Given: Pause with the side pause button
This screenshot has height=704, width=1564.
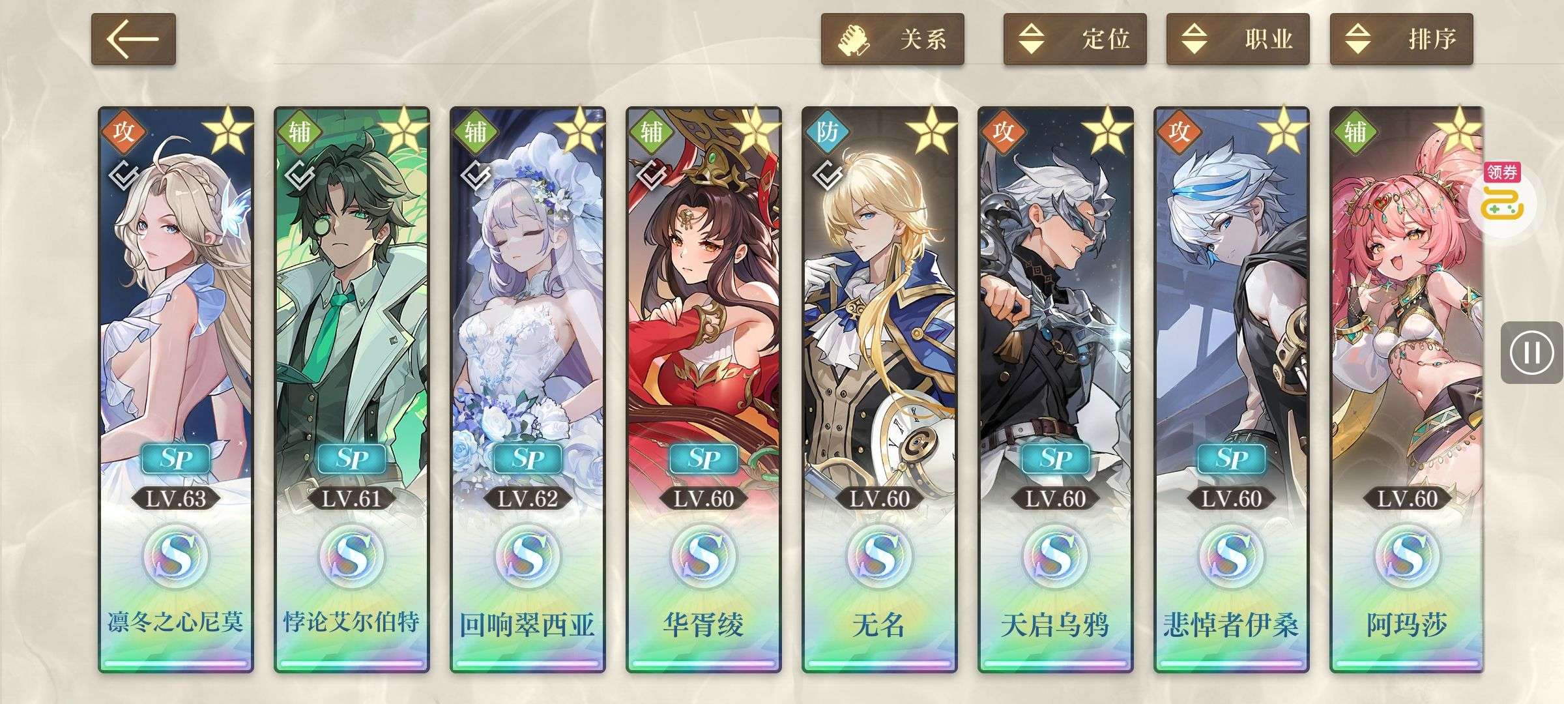Looking at the screenshot, I should click(1531, 353).
